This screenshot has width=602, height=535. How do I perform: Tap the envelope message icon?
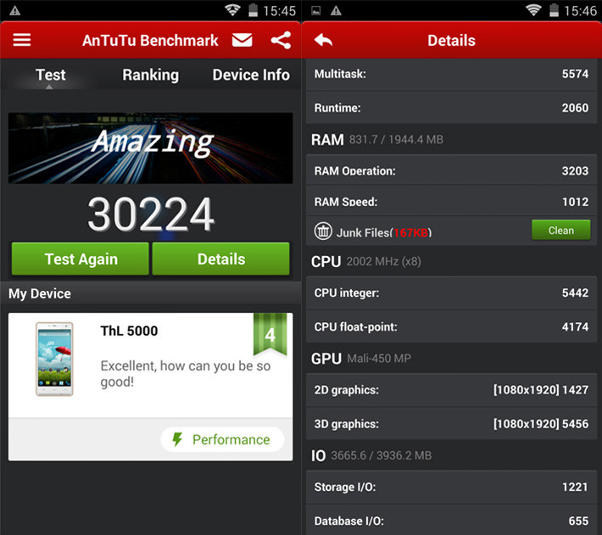[242, 41]
